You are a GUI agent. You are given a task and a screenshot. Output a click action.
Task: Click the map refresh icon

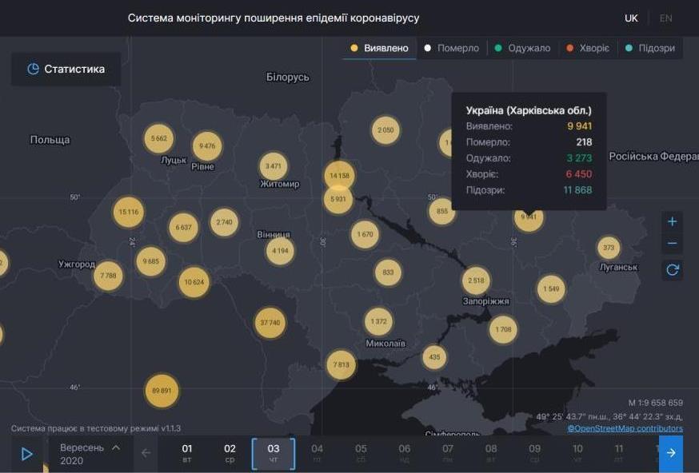671,268
